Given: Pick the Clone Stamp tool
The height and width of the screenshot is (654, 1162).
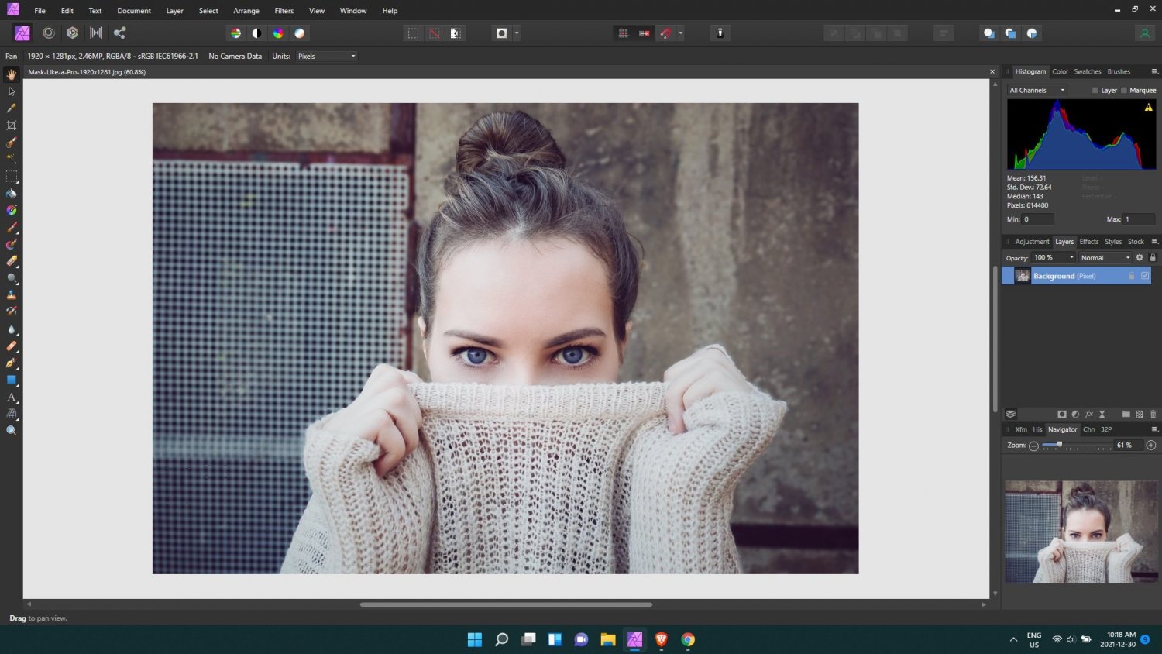Looking at the screenshot, I should pos(12,295).
